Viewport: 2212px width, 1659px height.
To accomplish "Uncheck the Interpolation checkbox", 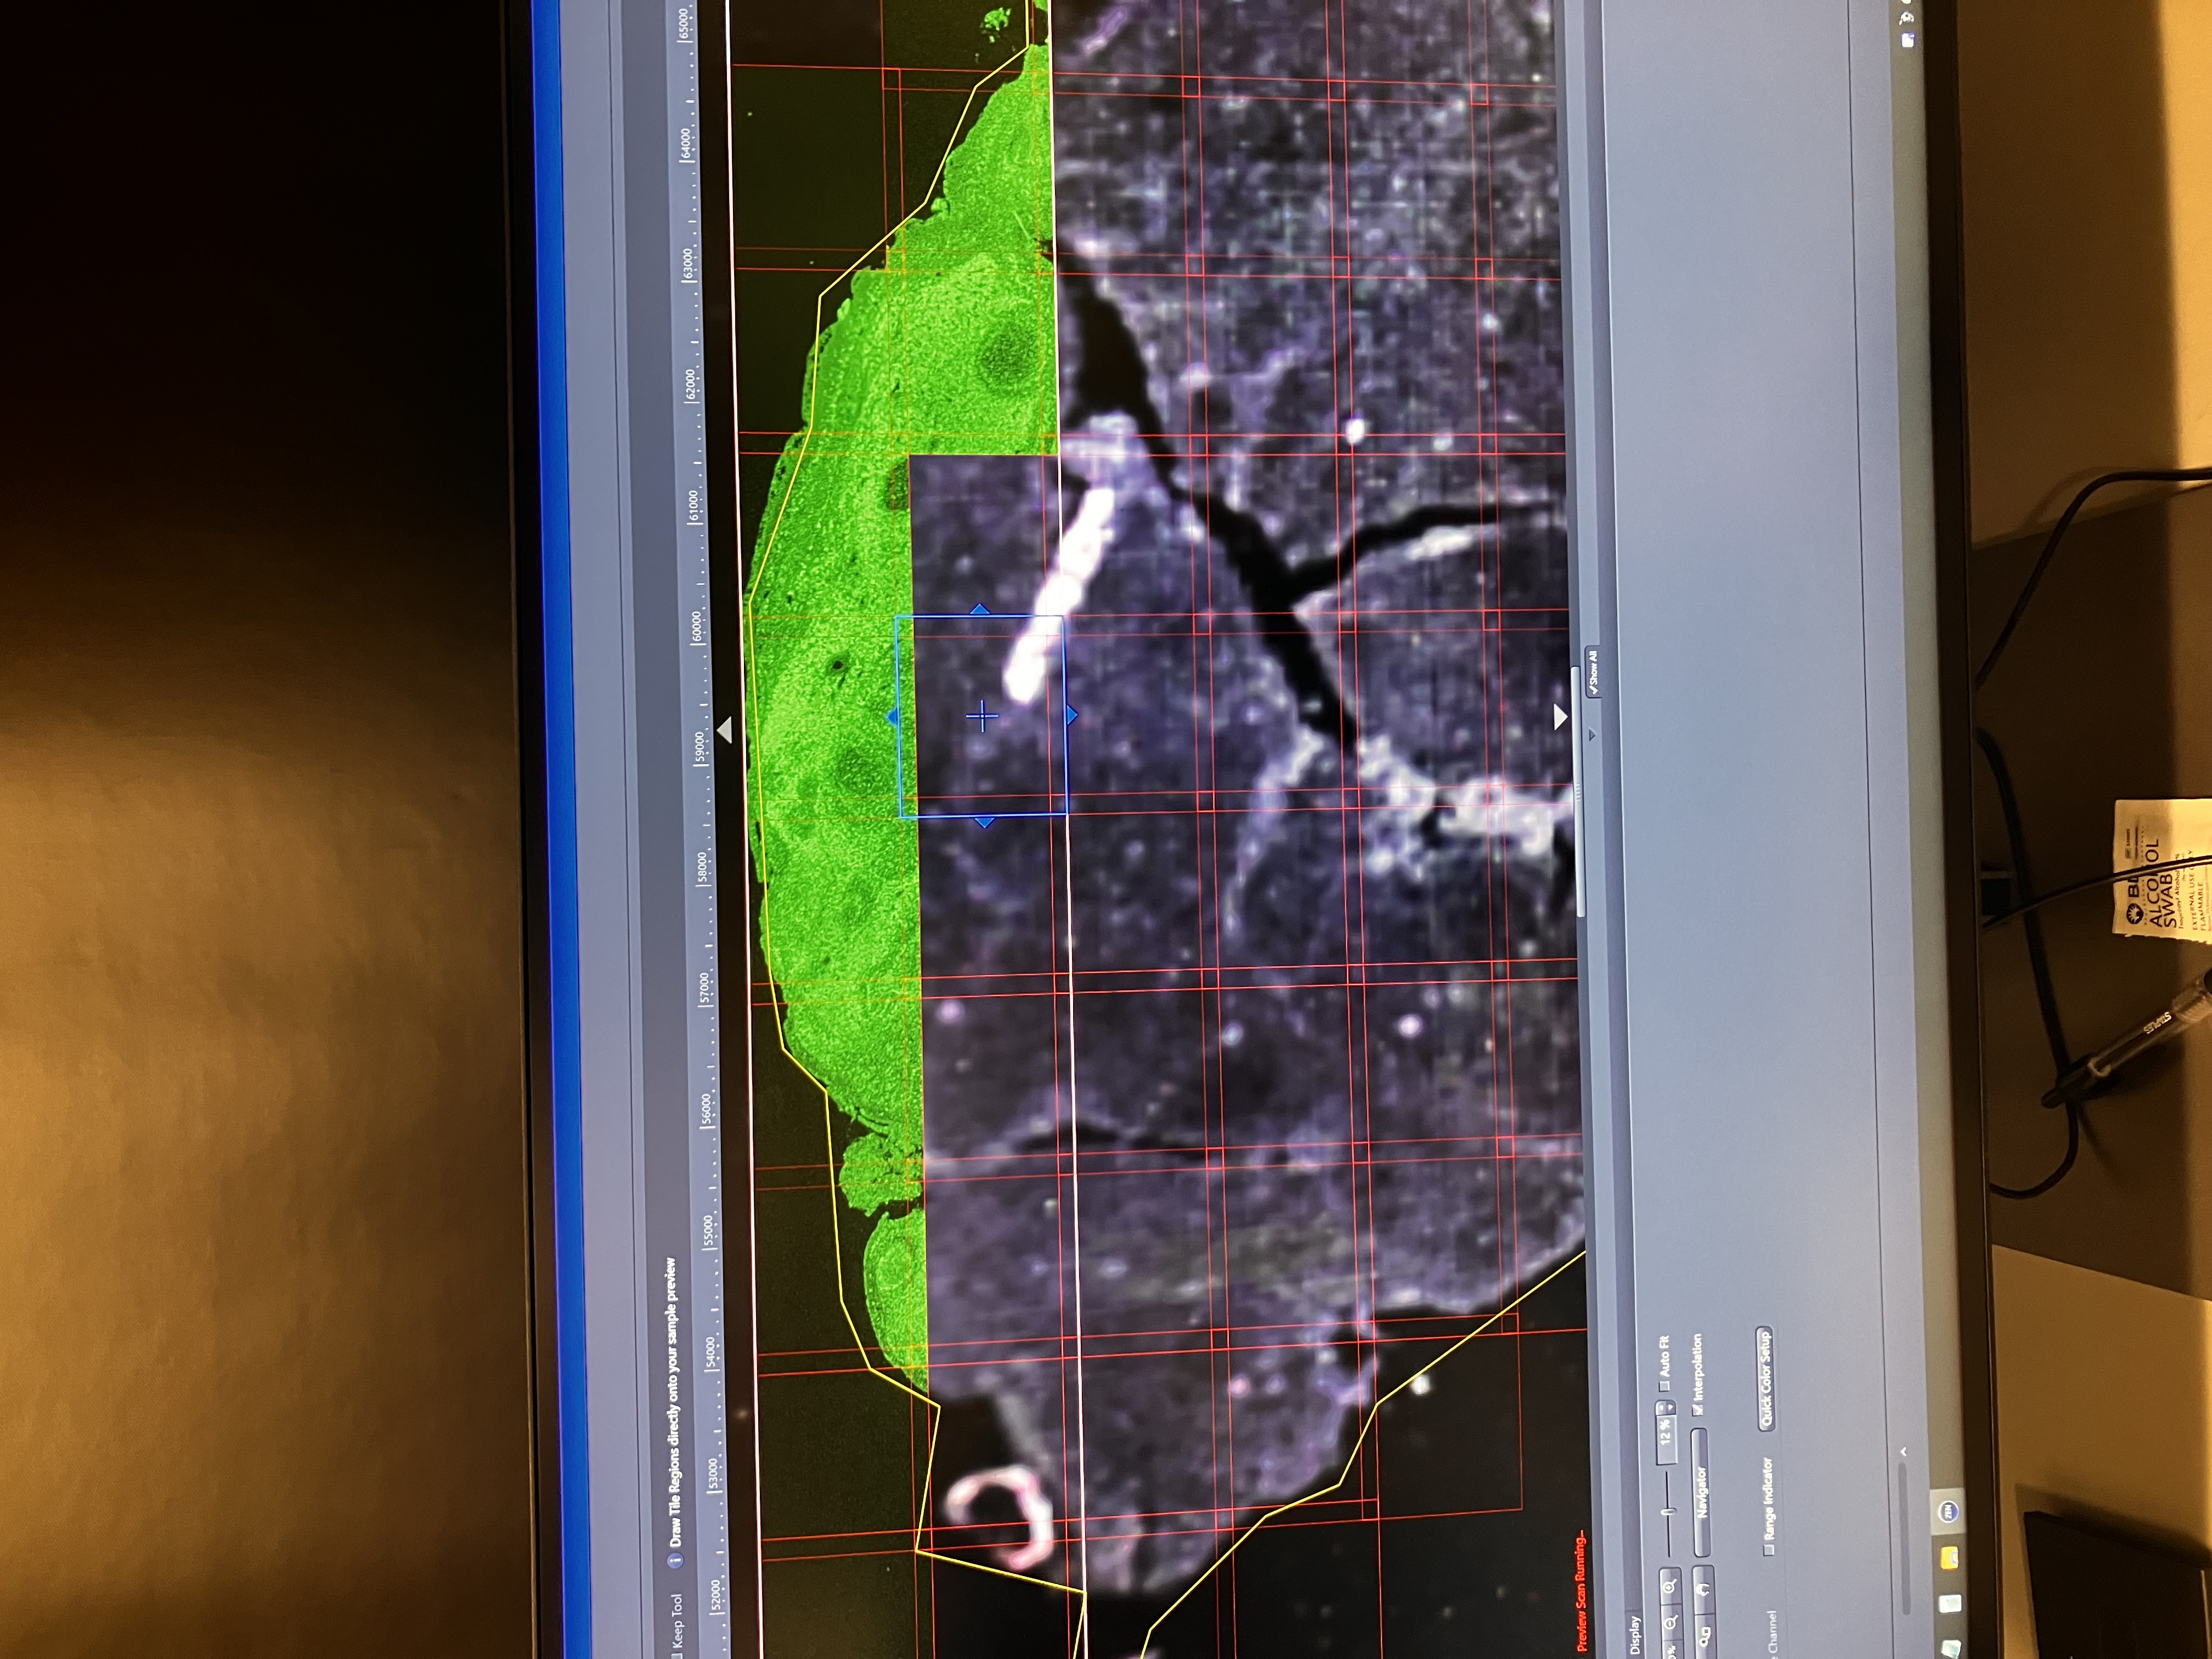I will pyautogui.click(x=1697, y=1410).
